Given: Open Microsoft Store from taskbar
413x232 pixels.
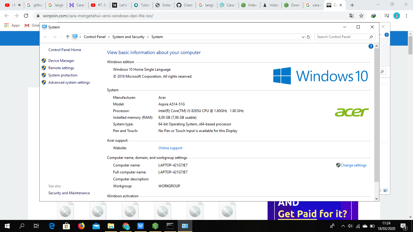Looking at the screenshot, I should (67, 226).
